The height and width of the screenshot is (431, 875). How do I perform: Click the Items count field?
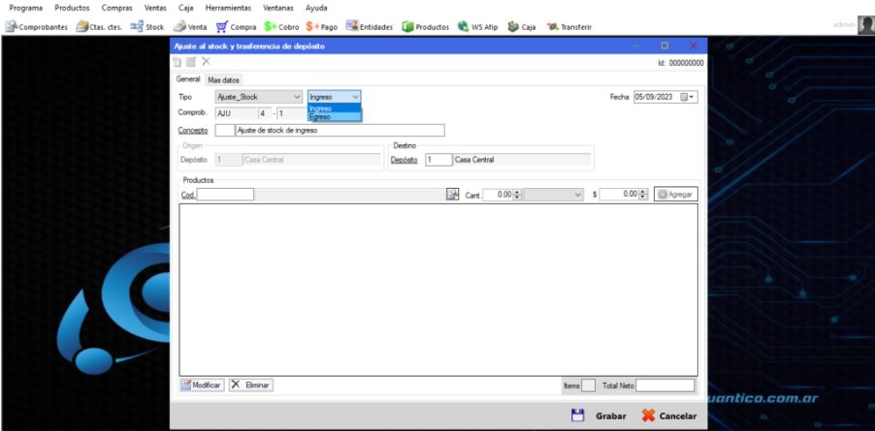point(588,385)
